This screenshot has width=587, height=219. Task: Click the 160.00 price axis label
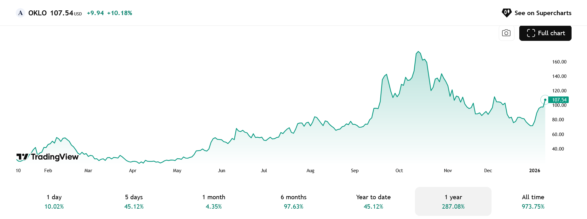(x=559, y=62)
